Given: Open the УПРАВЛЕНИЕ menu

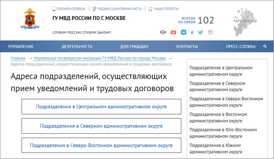Looking at the screenshot, I should (x=21, y=47).
